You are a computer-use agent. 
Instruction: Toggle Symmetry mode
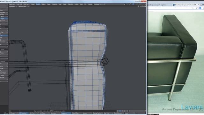[x=55, y=113]
